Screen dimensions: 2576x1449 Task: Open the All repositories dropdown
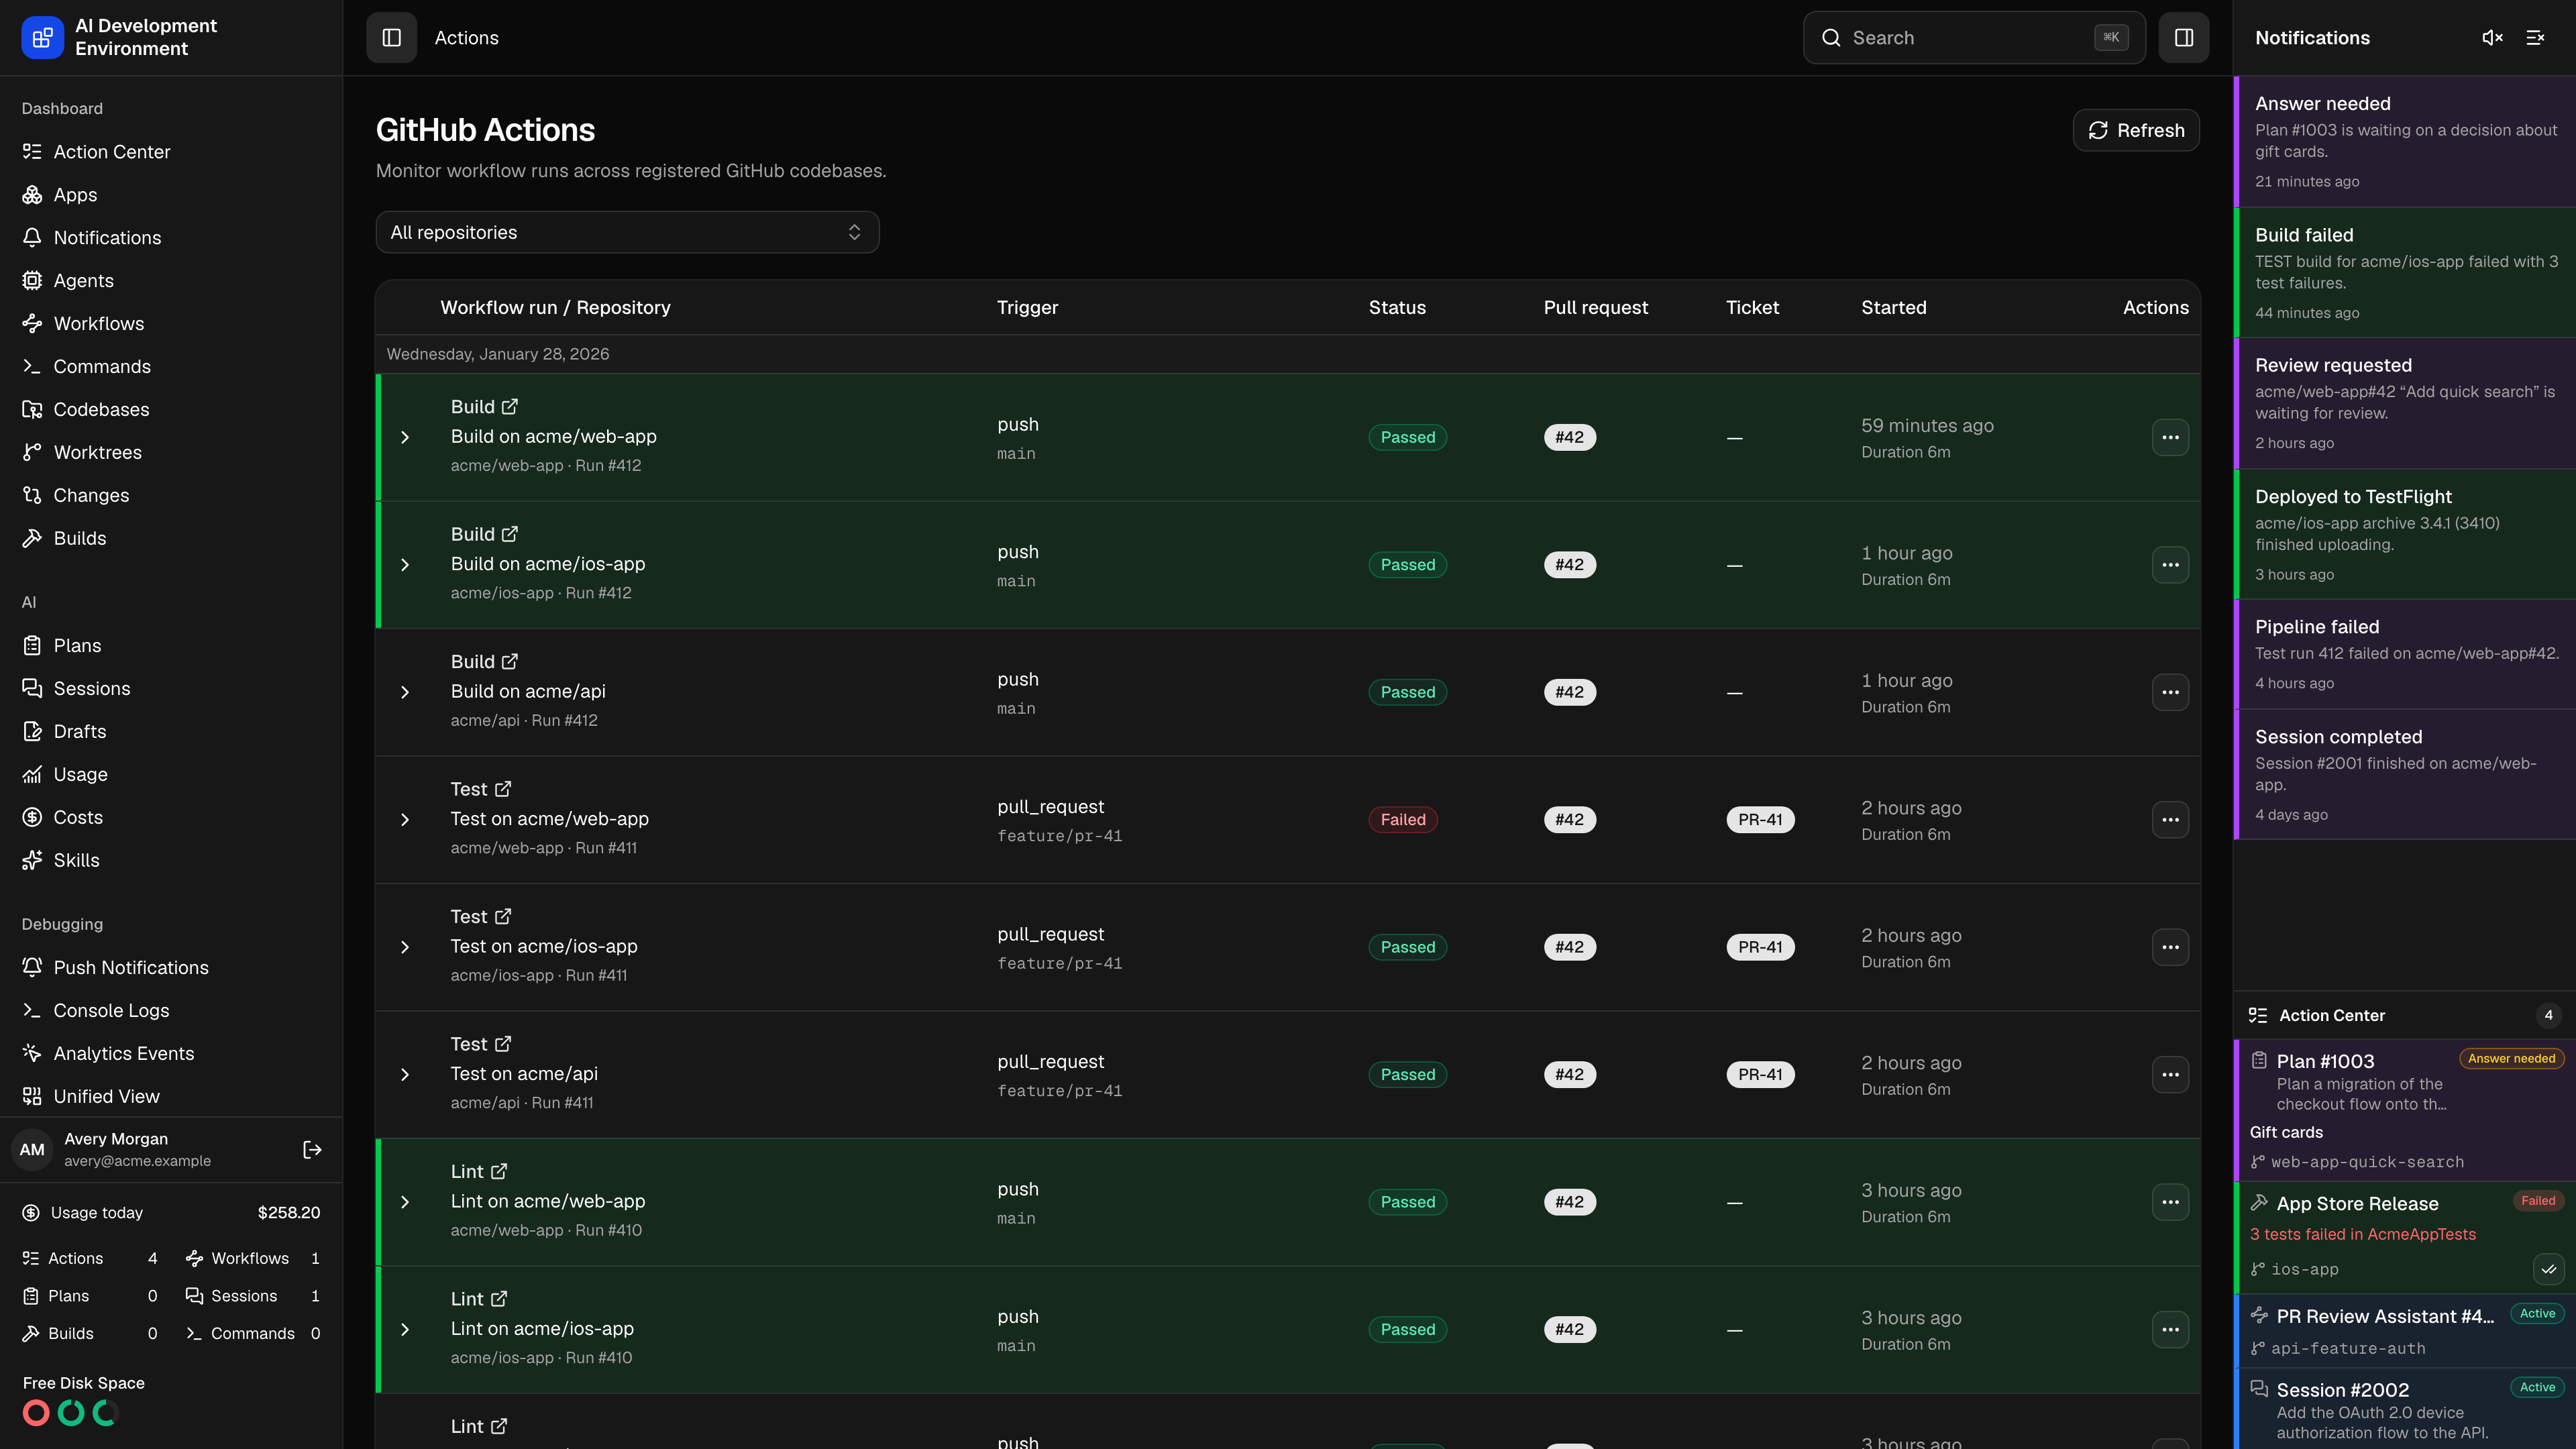pyautogui.click(x=627, y=232)
